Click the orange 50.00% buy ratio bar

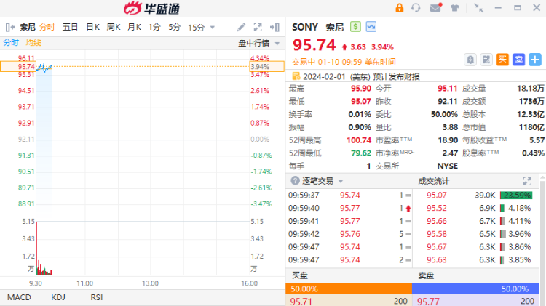pos(349,289)
